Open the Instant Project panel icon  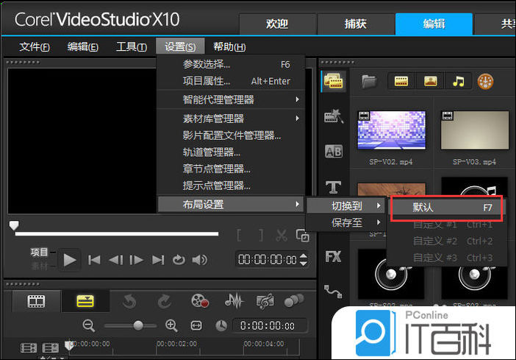pyautogui.click(x=333, y=116)
